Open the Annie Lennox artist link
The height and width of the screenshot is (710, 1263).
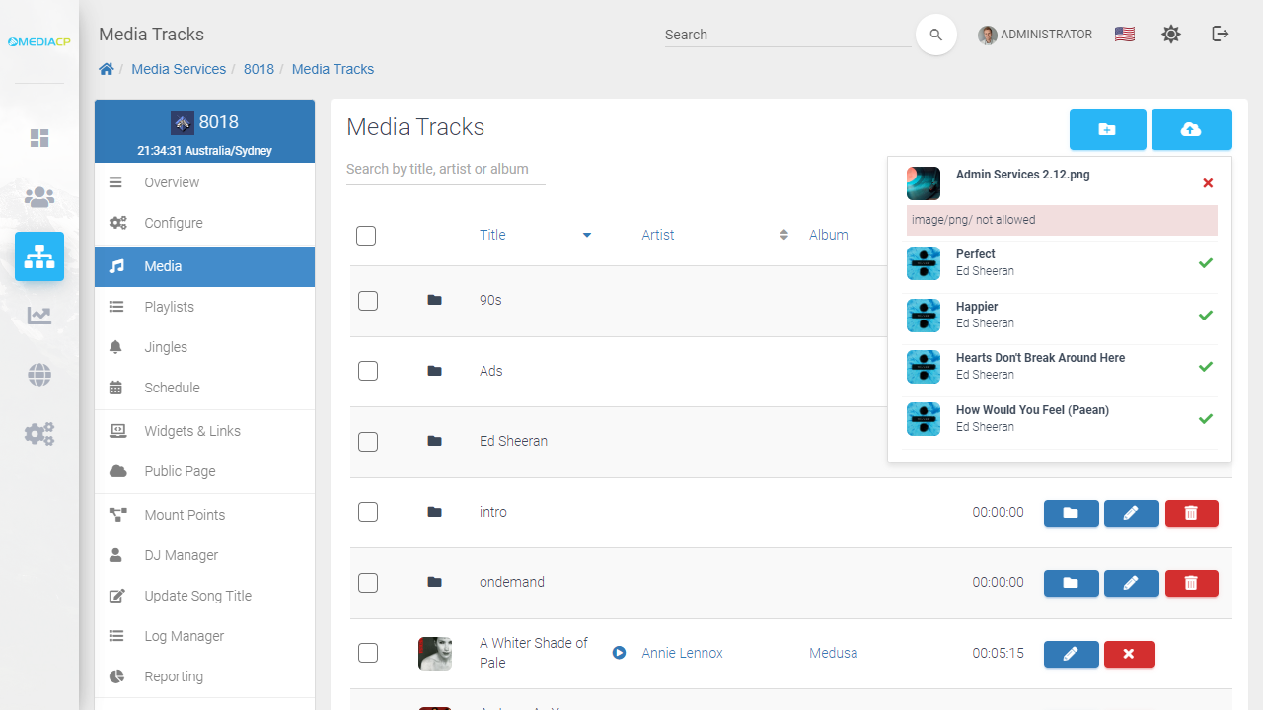point(682,653)
